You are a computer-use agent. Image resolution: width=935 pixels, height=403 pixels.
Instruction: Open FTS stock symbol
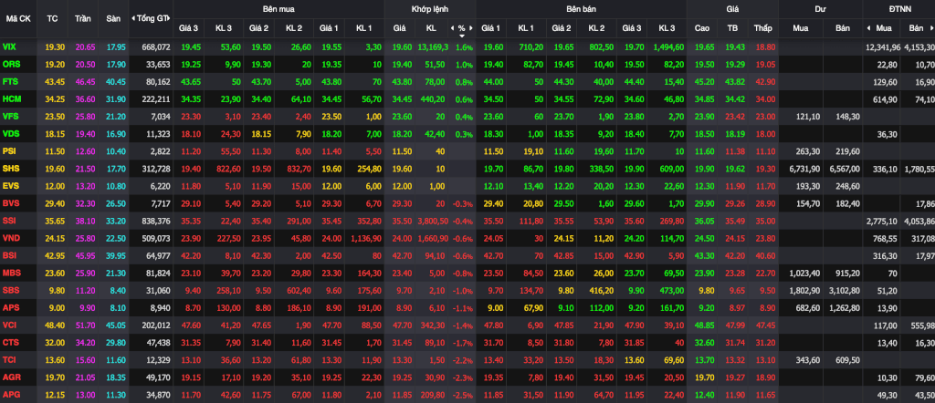click(10, 81)
